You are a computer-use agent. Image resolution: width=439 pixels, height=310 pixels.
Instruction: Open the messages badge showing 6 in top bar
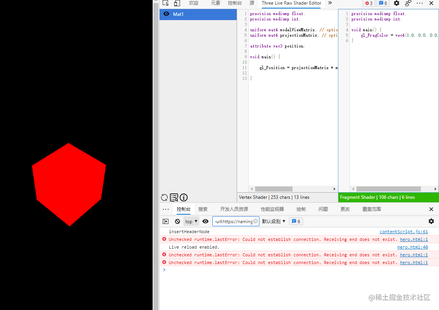(383, 3)
